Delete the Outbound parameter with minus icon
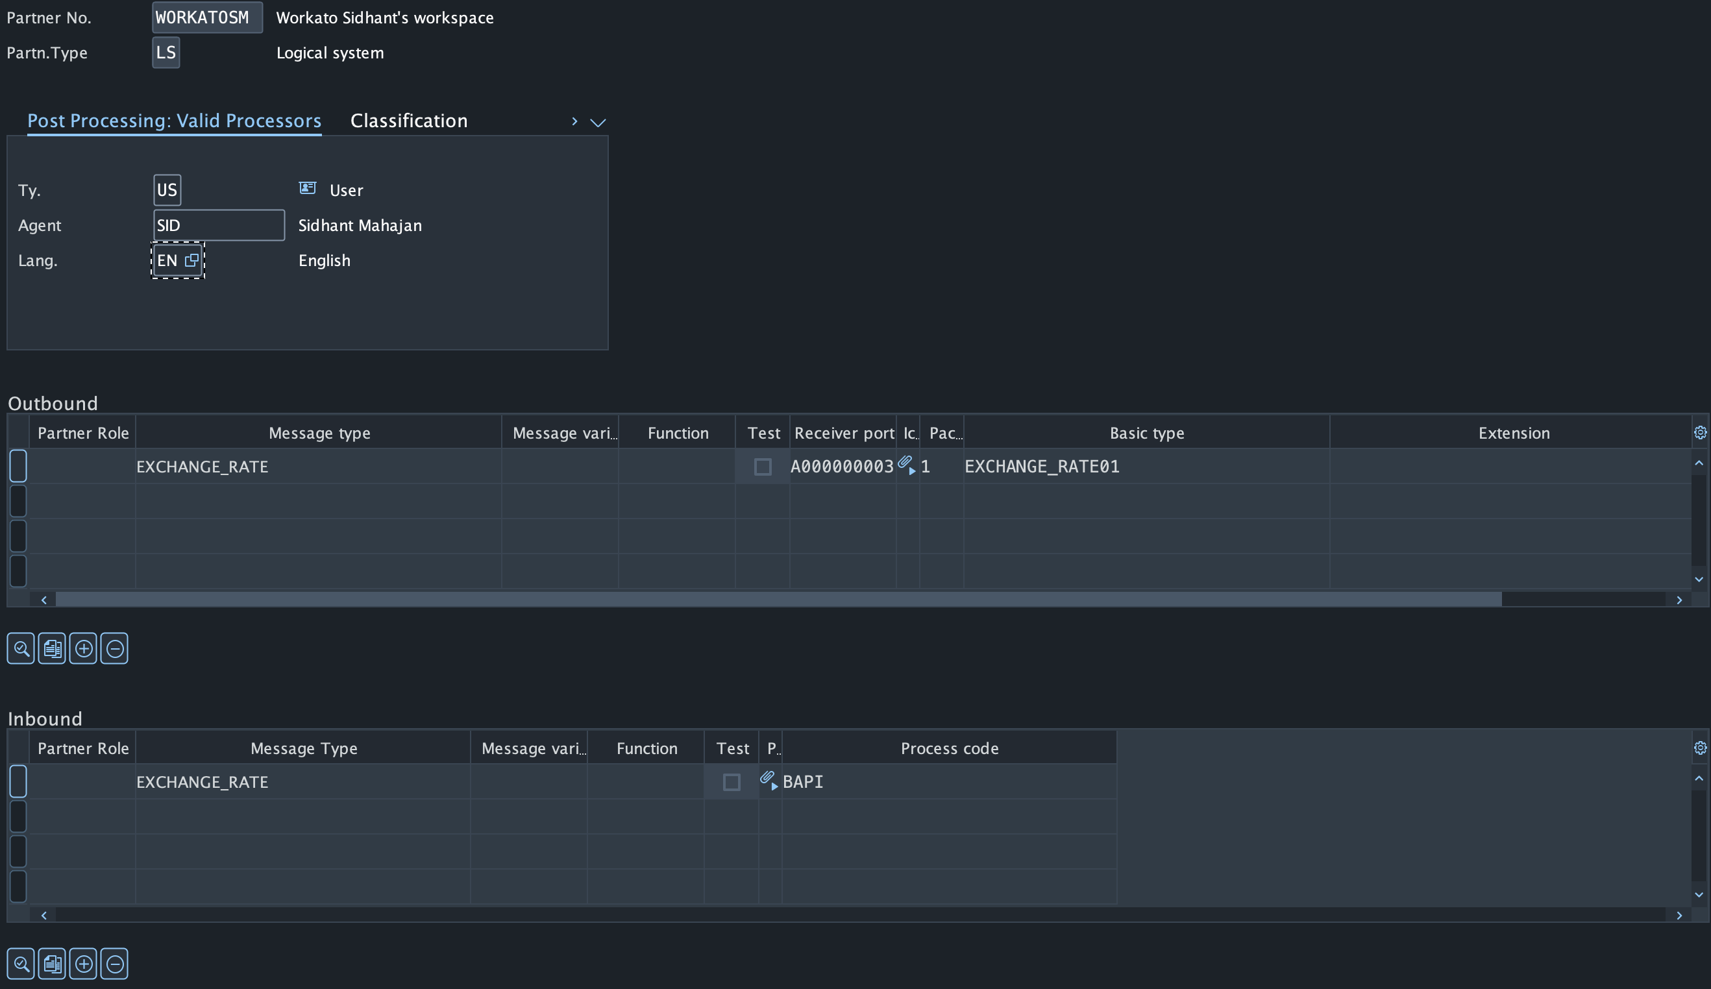The image size is (1711, 989). [x=115, y=648]
